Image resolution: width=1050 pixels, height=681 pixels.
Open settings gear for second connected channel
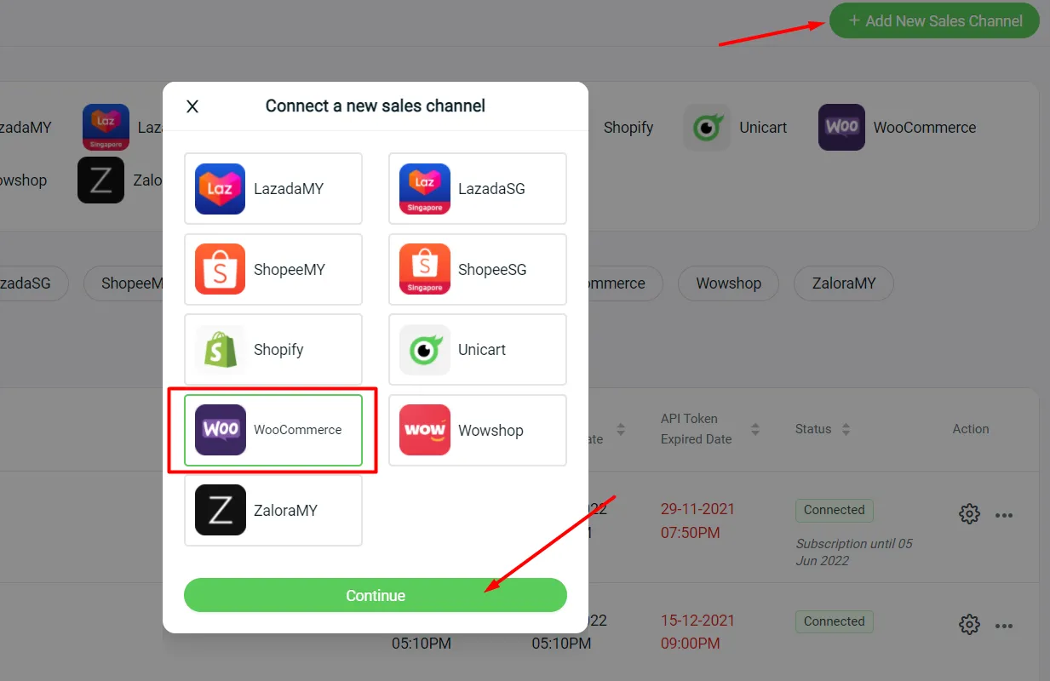pyautogui.click(x=969, y=625)
